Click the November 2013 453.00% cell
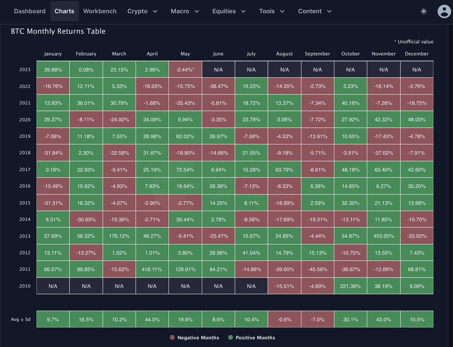Image resolution: width=453 pixels, height=347 pixels. tap(384, 236)
